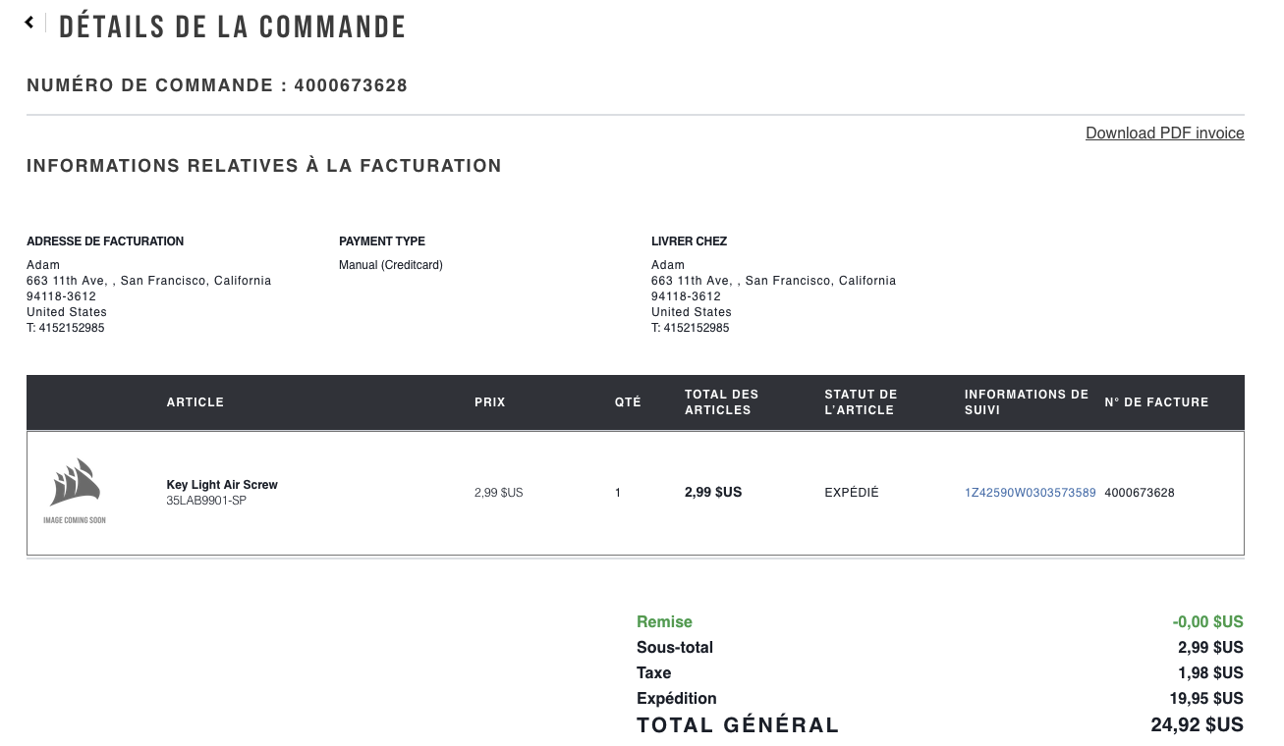1284x746 pixels.
Task: Click the Statut de l'article column header
Action: [x=861, y=402]
